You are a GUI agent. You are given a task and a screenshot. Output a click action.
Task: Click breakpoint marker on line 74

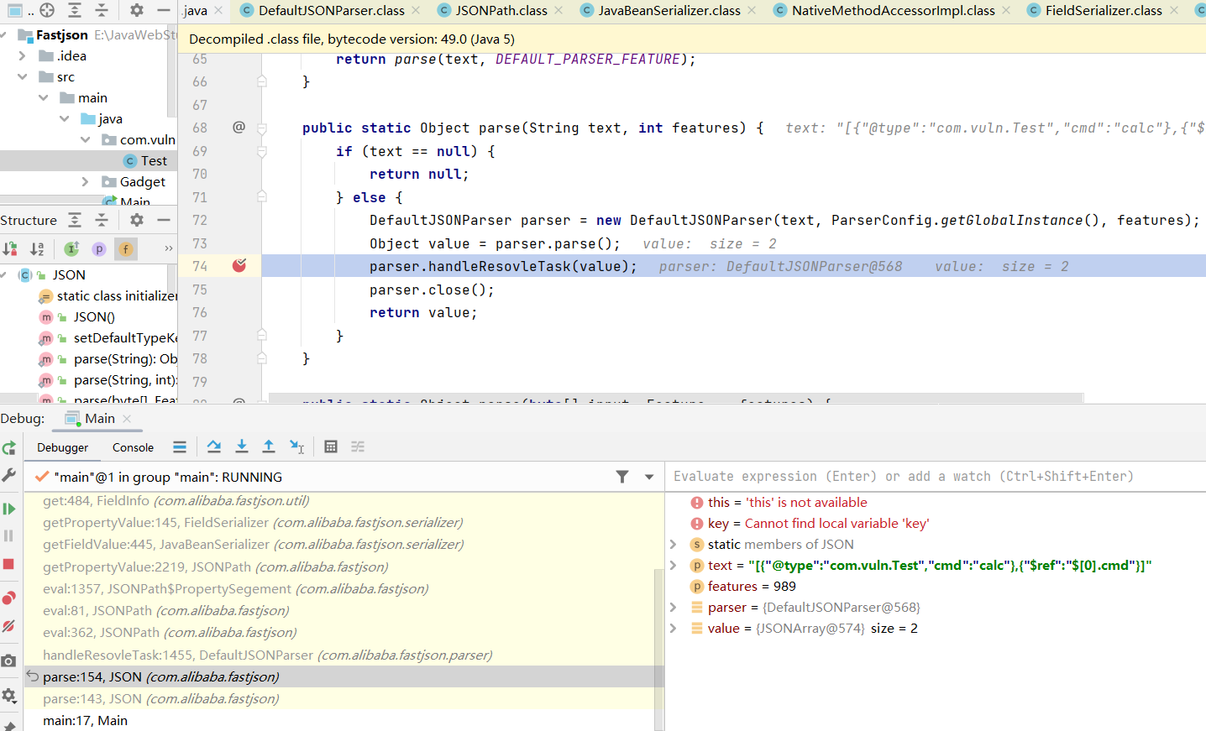click(239, 265)
